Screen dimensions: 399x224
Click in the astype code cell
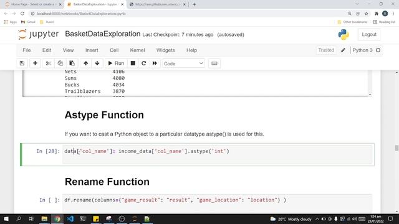pyautogui.click(x=217, y=154)
